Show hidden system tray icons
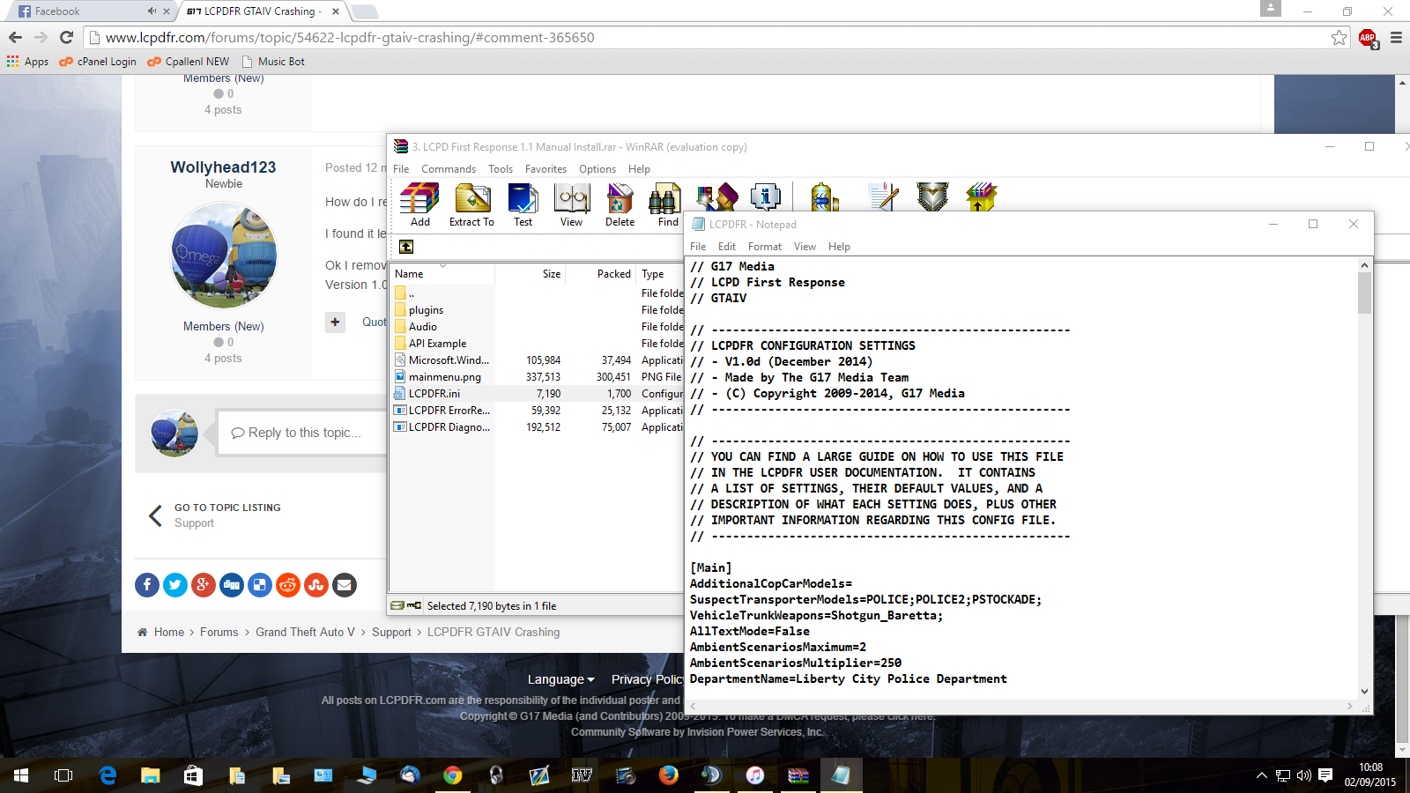Image resolution: width=1410 pixels, height=793 pixels. 1261,775
